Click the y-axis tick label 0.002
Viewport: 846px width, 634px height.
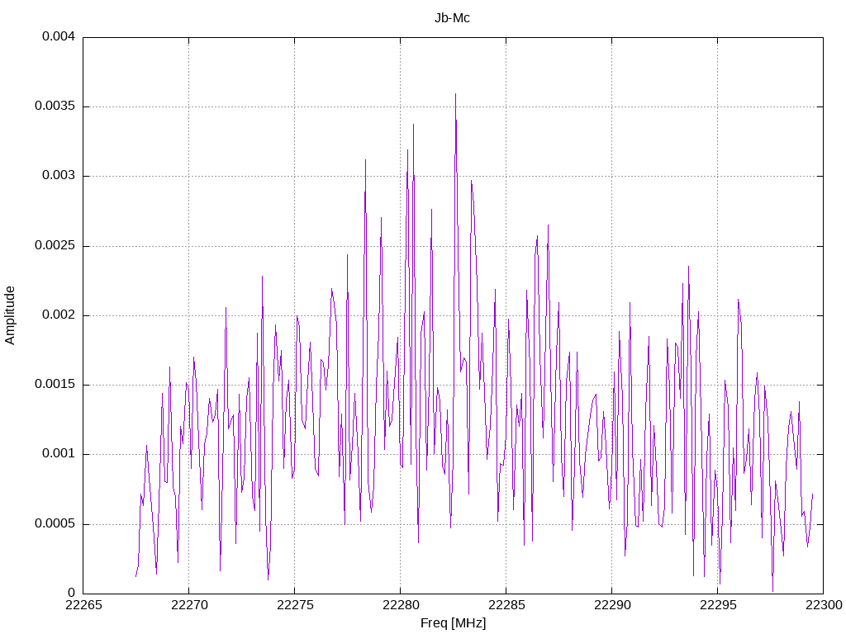(59, 315)
